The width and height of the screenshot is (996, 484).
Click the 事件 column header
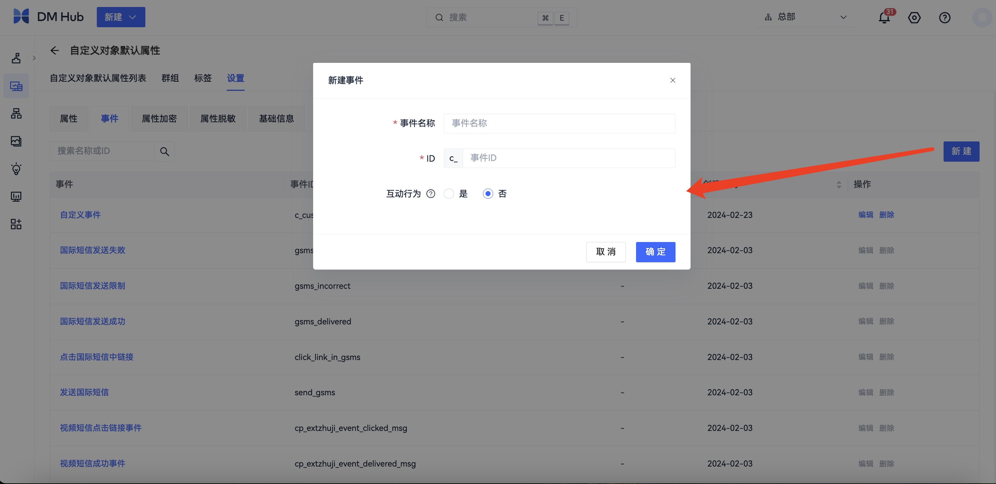pyautogui.click(x=64, y=185)
